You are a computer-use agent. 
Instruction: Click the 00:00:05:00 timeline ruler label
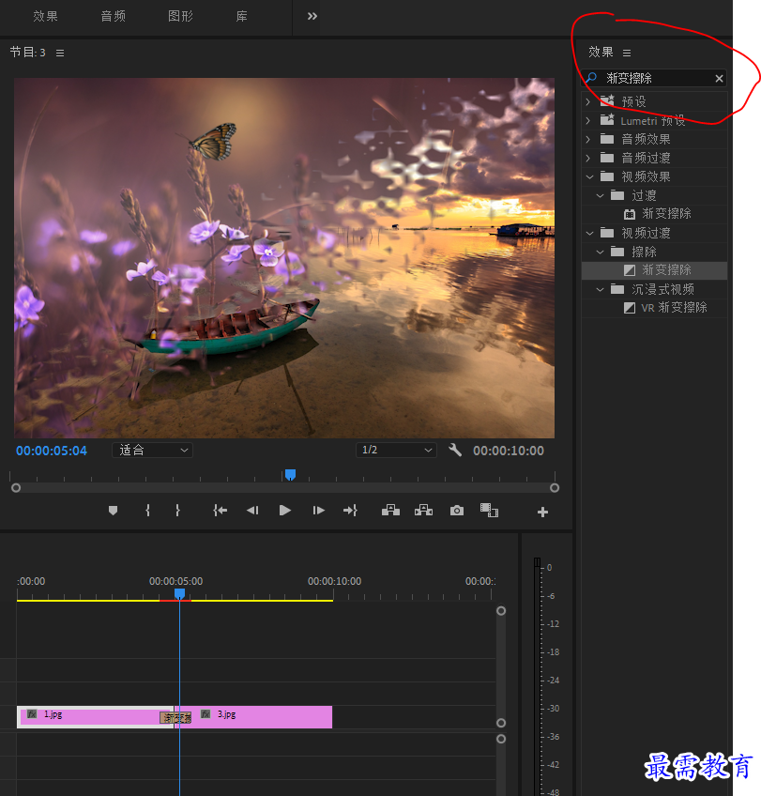coord(175,581)
